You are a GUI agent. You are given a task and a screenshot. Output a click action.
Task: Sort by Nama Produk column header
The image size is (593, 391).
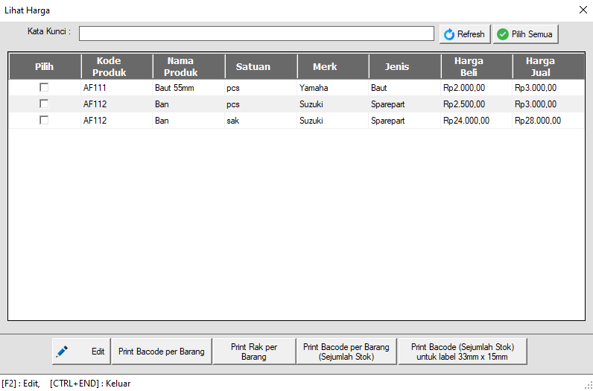tap(188, 66)
